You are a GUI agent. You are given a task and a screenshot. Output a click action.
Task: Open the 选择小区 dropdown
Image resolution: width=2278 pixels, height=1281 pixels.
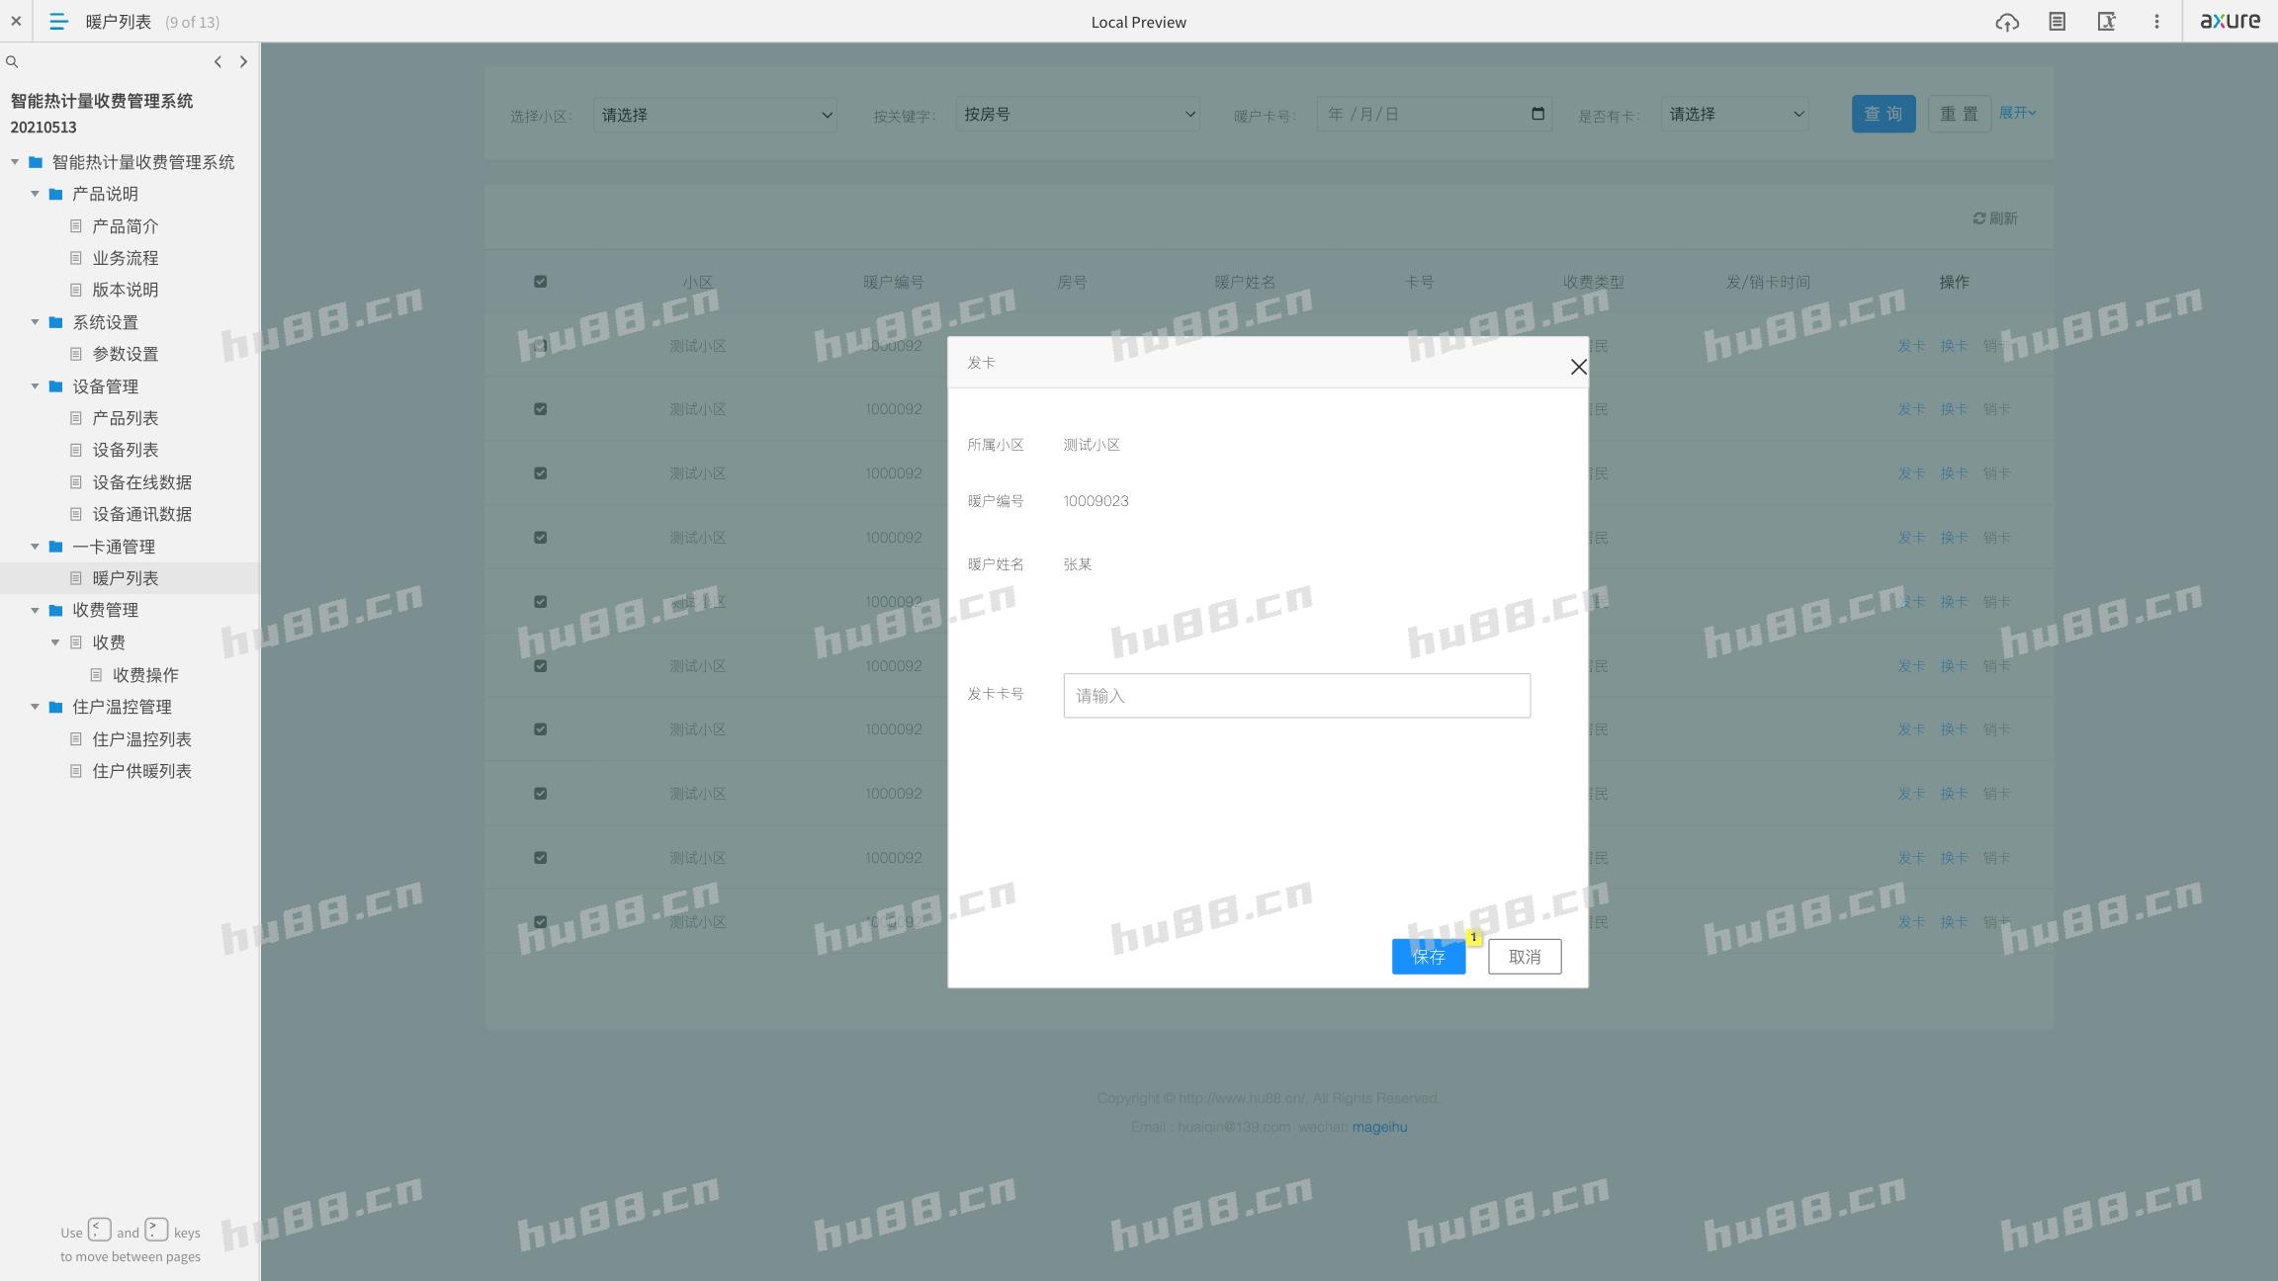pos(715,115)
